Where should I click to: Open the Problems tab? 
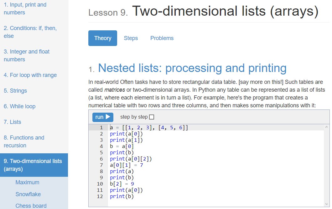click(x=162, y=38)
